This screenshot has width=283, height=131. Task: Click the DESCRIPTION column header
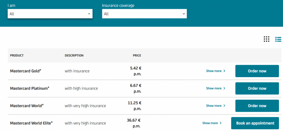coord(74,55)
